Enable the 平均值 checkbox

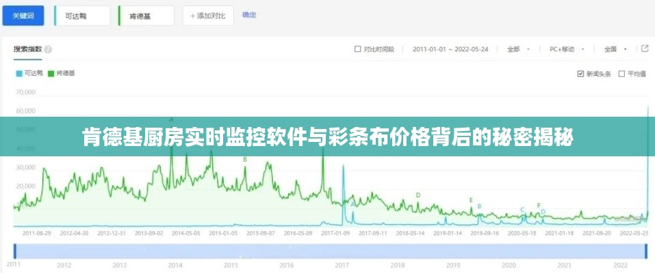(x=621, y=74)
